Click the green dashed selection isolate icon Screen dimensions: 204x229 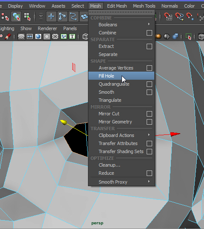(189, 36)
